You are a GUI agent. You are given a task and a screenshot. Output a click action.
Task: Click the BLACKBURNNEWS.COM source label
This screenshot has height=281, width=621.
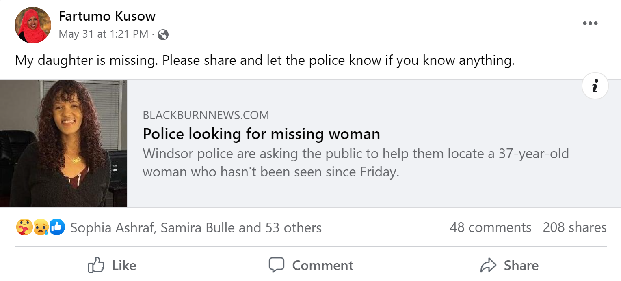206,115
